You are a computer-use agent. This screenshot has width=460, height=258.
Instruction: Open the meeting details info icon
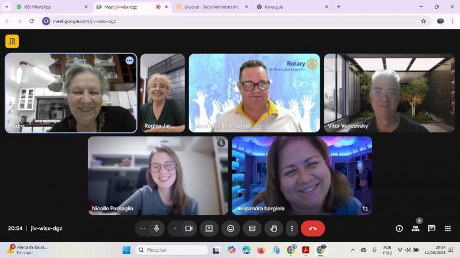pyautogui.click(x=399, y=228)
